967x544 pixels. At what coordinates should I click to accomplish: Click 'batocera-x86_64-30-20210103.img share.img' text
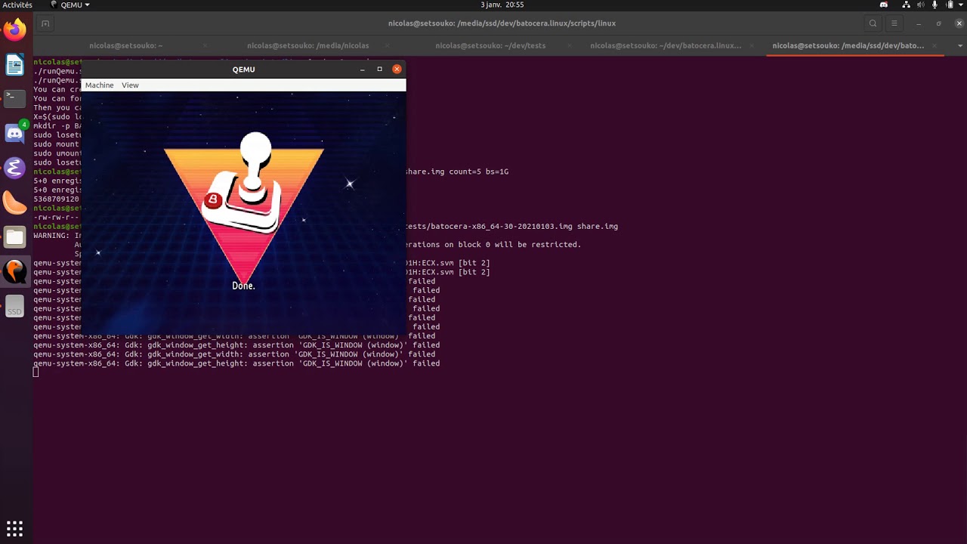point(524,226)
